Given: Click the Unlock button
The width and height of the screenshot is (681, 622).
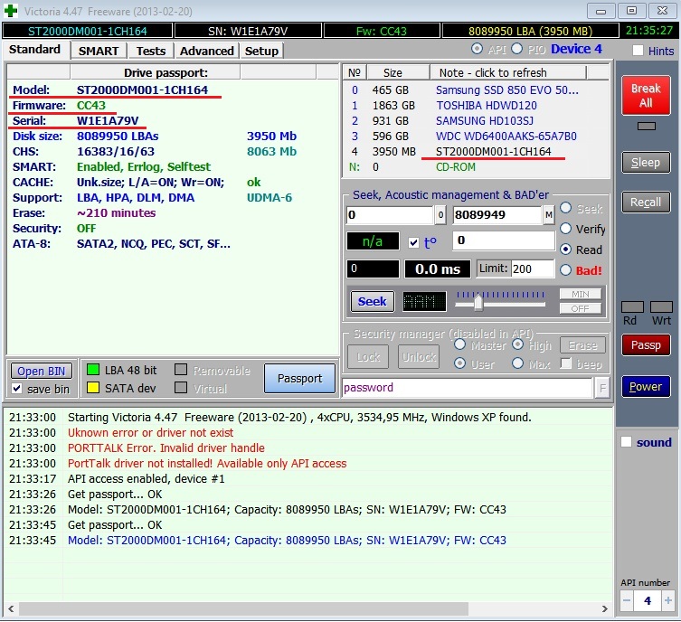Looking at the screenshot, I should [x=419, y=357].
